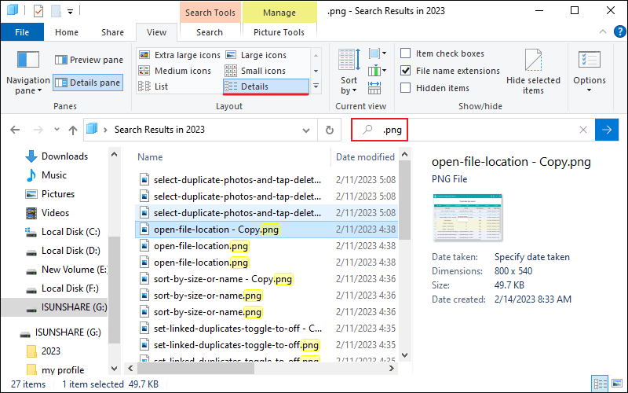The width and height of the screenshot is (628, 393).
Task: Refresh the search results
Action: pyautogui.click(x=329, y=130)
